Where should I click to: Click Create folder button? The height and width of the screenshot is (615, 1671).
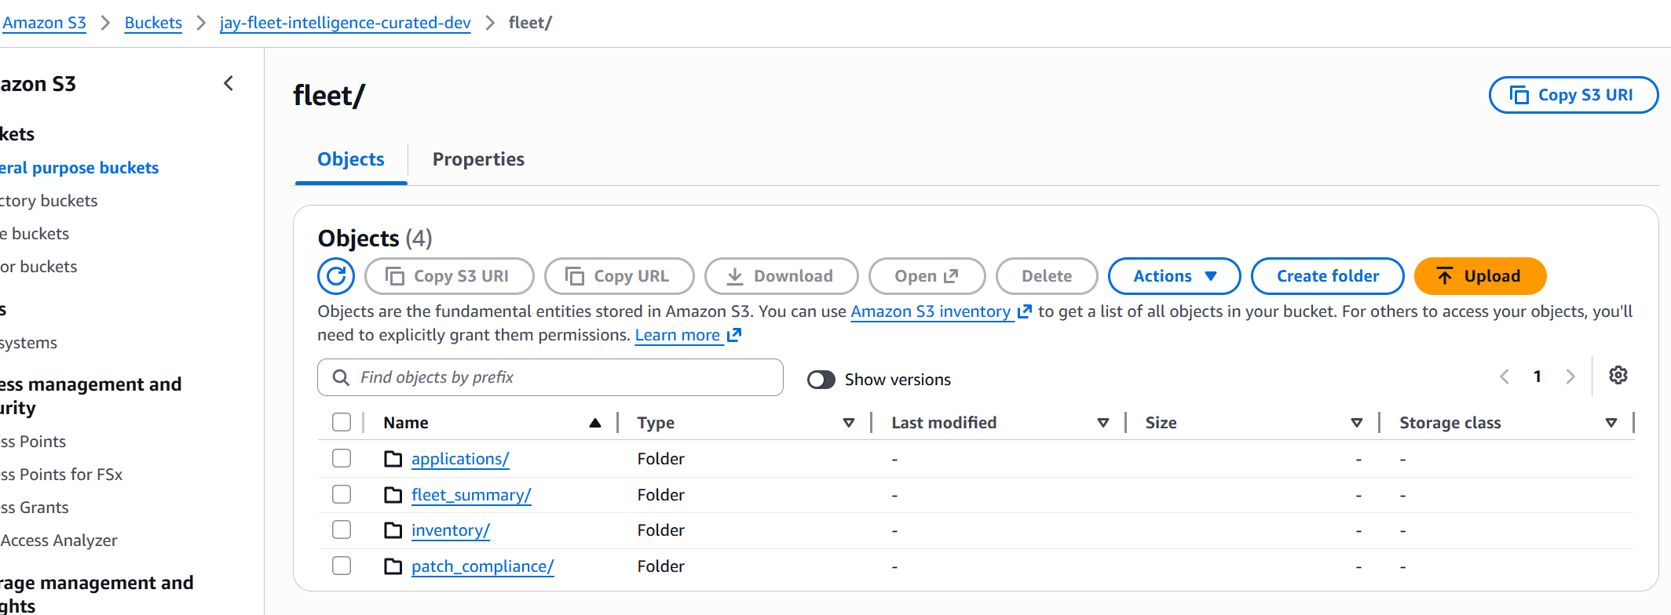[x=1327, y=276]
